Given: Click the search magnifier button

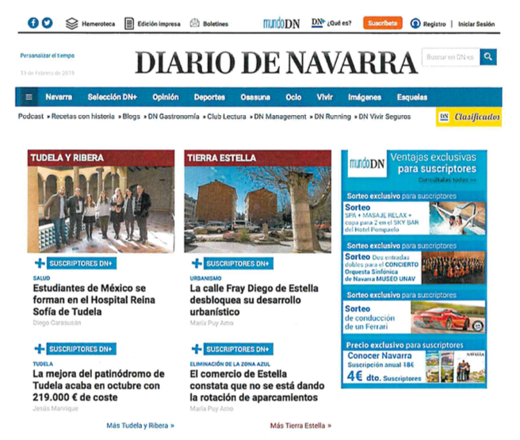Looking at the screenshot, I should pos(487,57).
